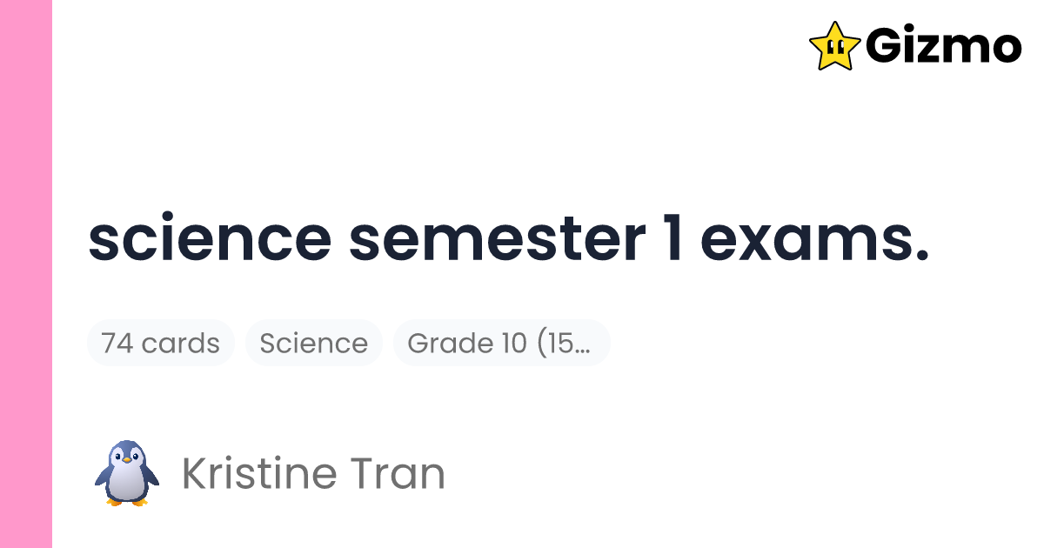The image size is (1044, 548).
Task: Click the penguin's orange feet
Action: [127, 500]
